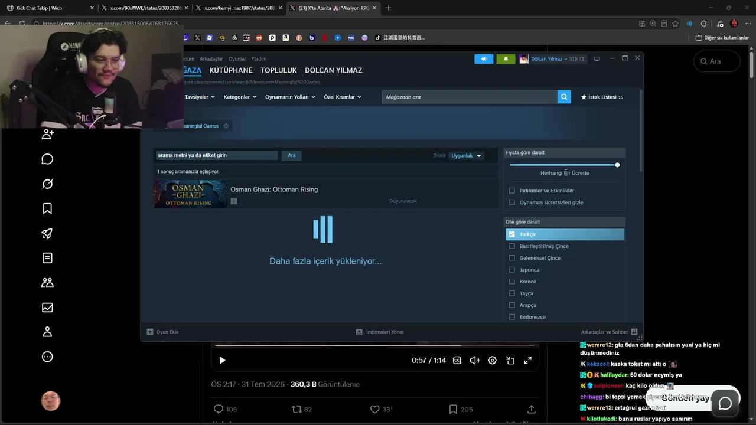Enable İndirimler ve Etkinlikler filter
The width and height of the screenshot is (756, 425).
click(x=511, y=191)
